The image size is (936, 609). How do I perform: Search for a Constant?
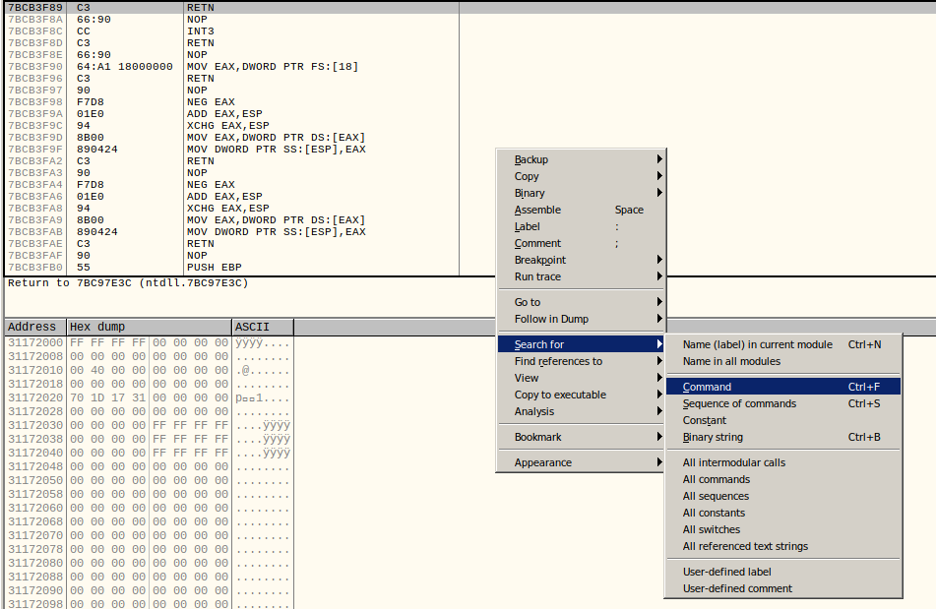pyautogui.click(x=705, y=420)
